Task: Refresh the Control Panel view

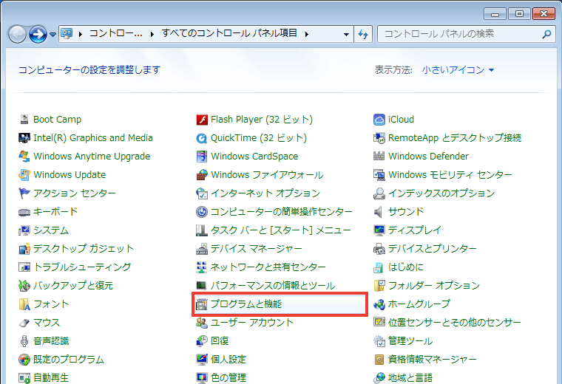Action: [x=363, y=35]
